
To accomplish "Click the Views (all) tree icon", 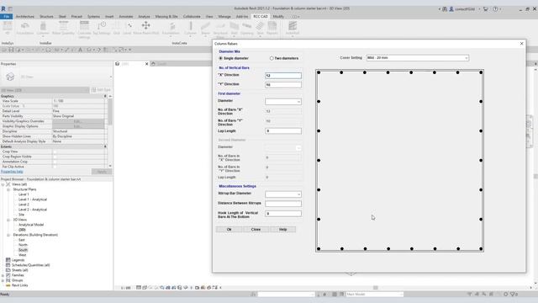I will [x=8, y=184].
